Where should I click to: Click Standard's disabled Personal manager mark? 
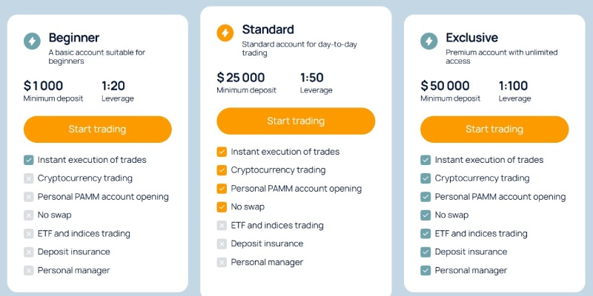[222, 263]
